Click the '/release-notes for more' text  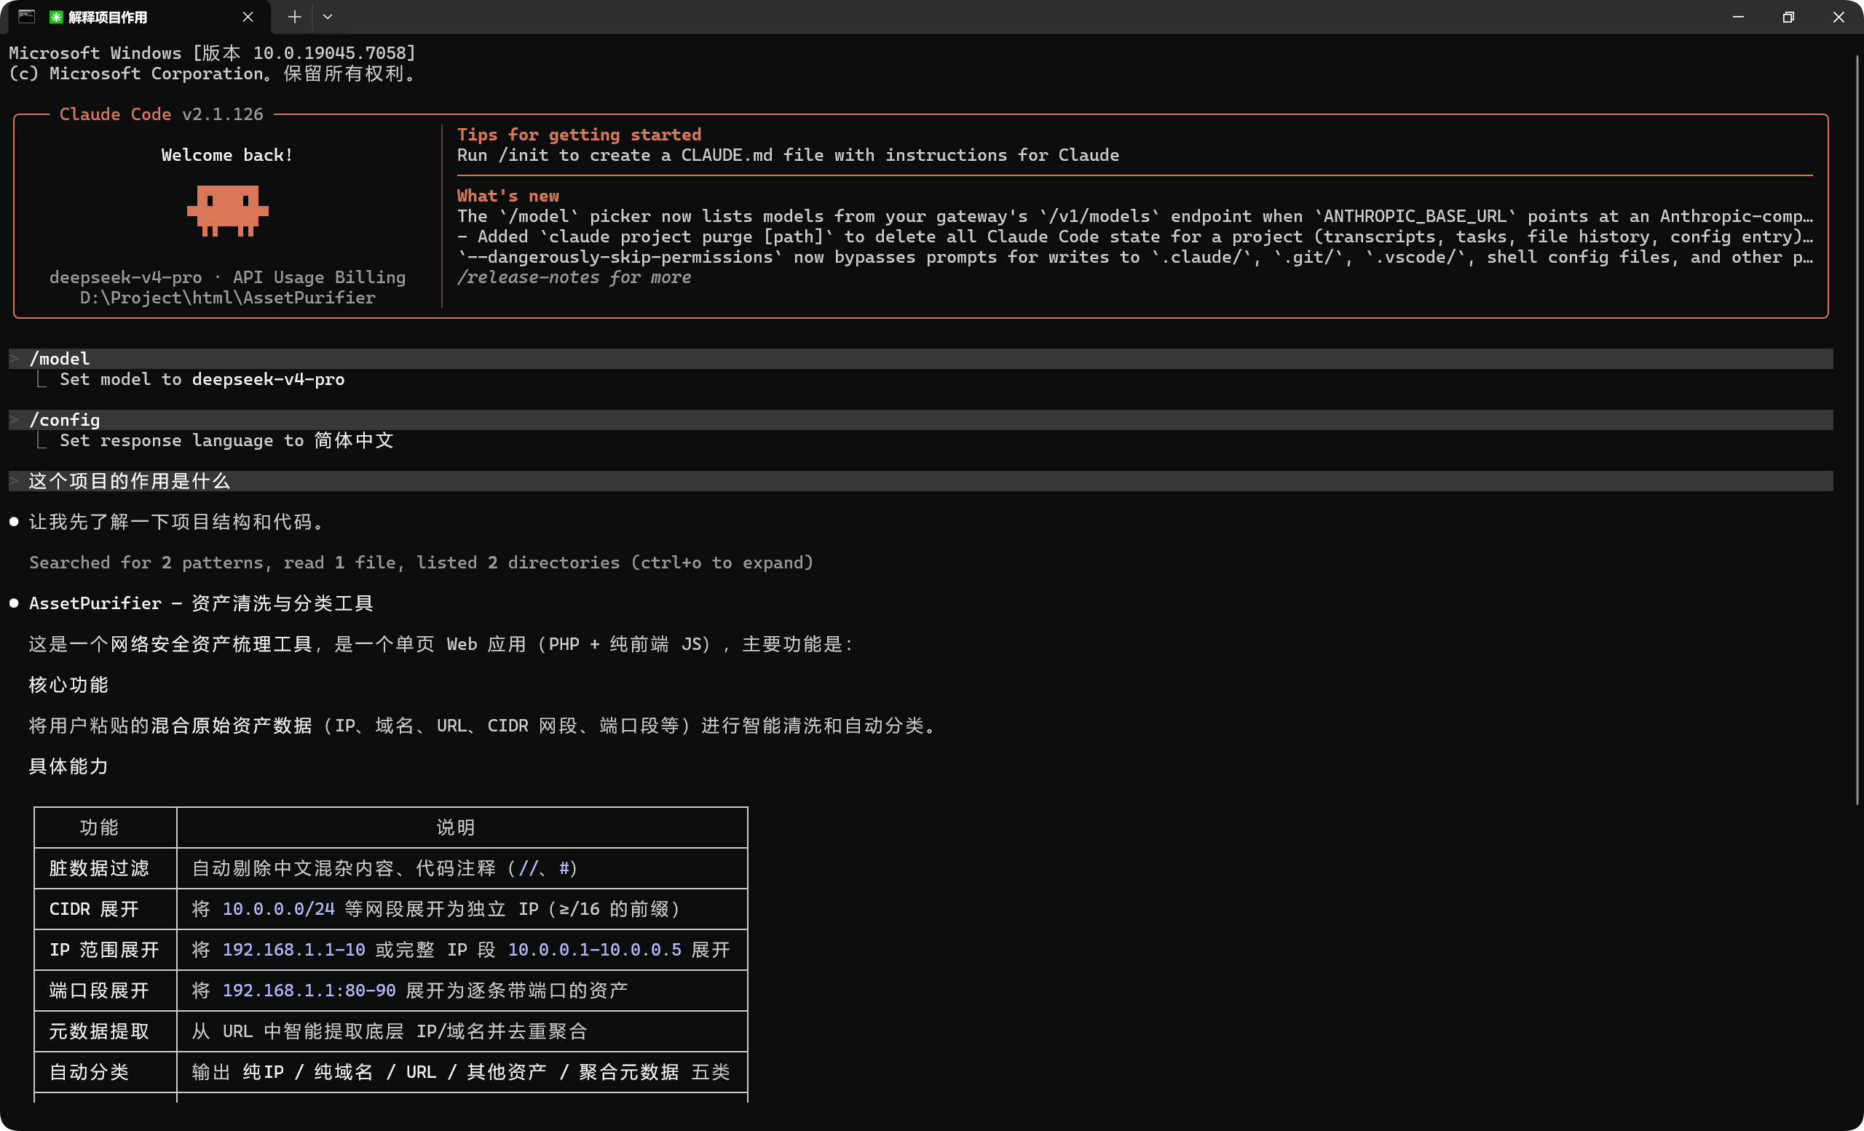(574, 277)
